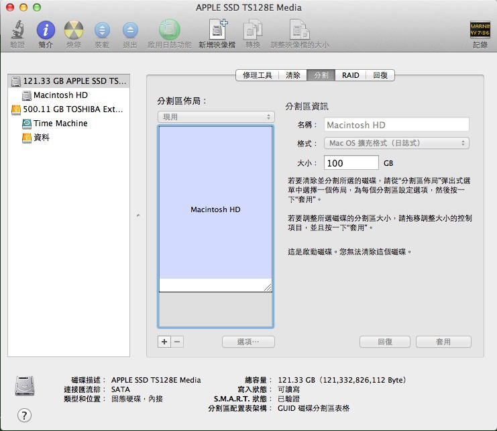
Task: Click the 套用 (Apply) button
Action: pos(443,342)
